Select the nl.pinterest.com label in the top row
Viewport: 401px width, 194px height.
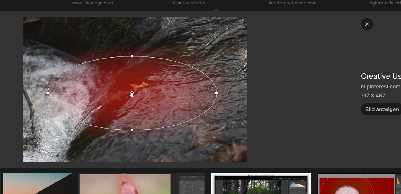[x=188, y=3]
